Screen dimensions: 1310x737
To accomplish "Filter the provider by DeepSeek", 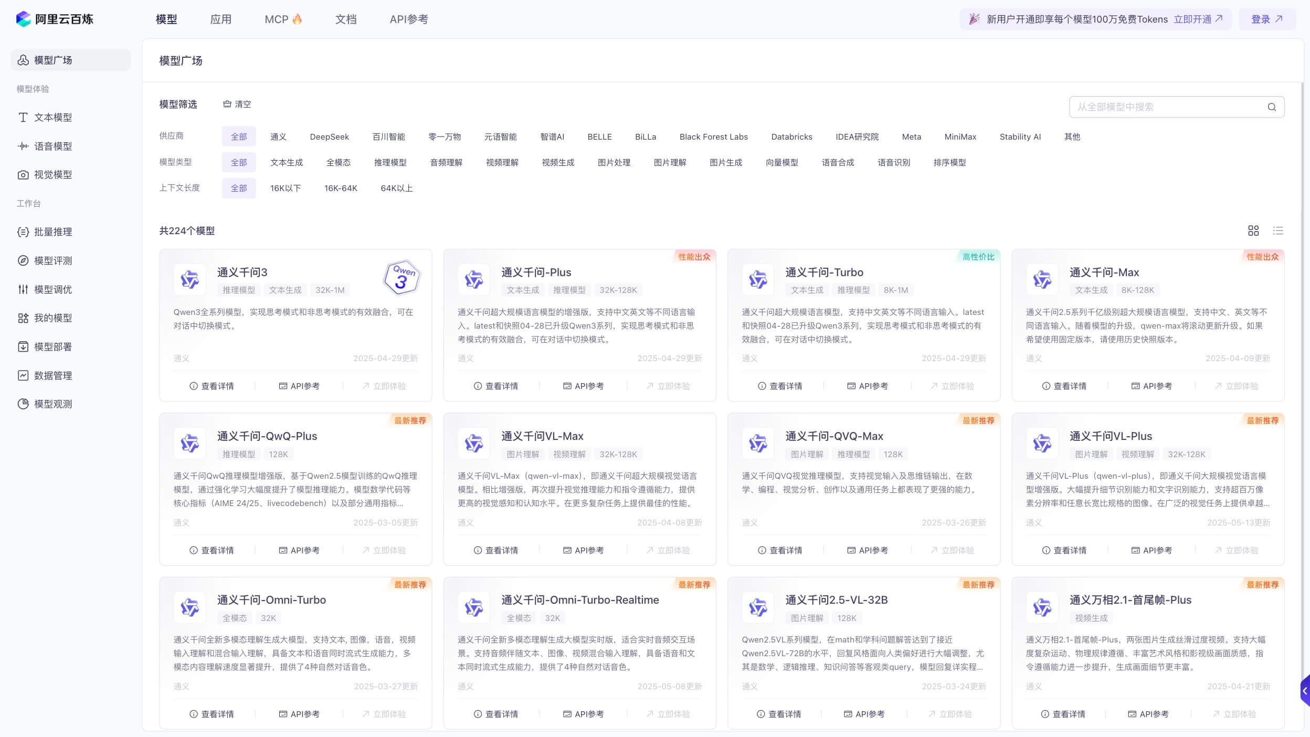I will (x=329, y=136).
